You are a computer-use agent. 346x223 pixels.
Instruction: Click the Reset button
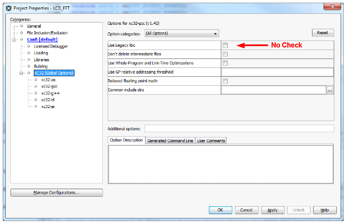pos(323,33)
